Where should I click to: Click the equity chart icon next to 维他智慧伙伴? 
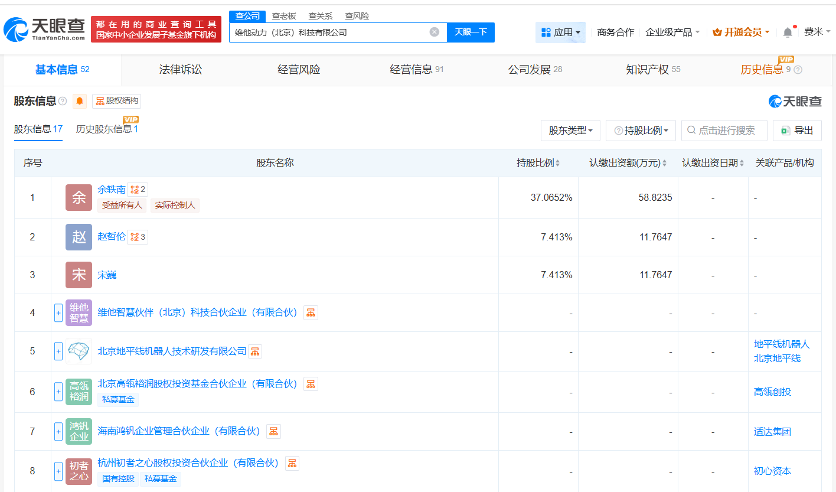pyautogui.click(x=311, y=312)
